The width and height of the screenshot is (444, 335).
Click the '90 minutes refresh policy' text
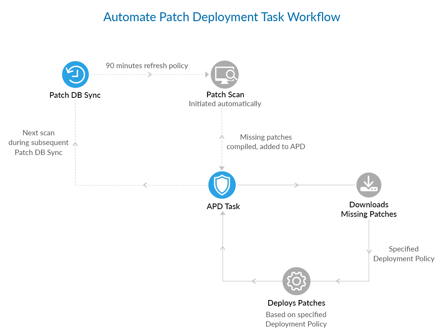tap(147, 66)
